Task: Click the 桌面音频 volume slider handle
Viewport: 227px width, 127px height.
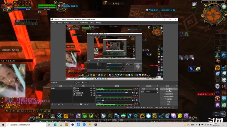Action: (103, 100)
